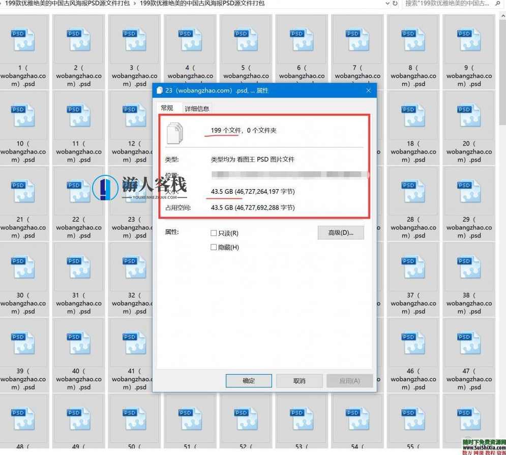This screenshot has width=506, height=455.
Task: Open advanced attributes with 高级(D)... button
Action: (341, 233)
